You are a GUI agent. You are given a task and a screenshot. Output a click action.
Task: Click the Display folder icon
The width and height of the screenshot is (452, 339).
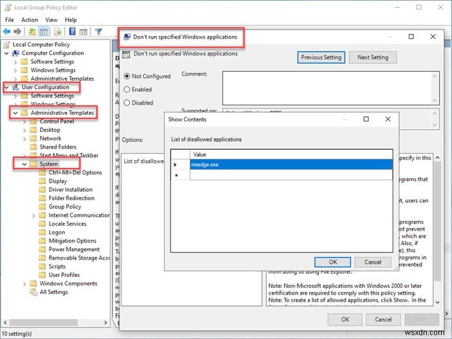[x=43, y=181]
